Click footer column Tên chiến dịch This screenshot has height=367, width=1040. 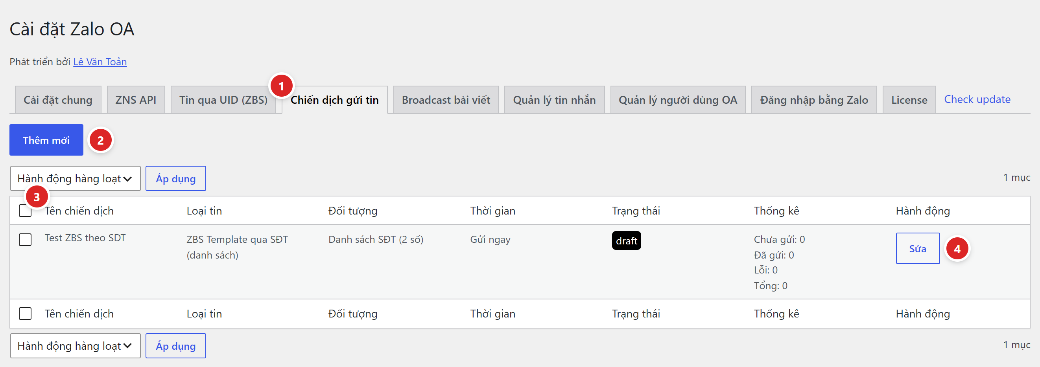(79, 314)
